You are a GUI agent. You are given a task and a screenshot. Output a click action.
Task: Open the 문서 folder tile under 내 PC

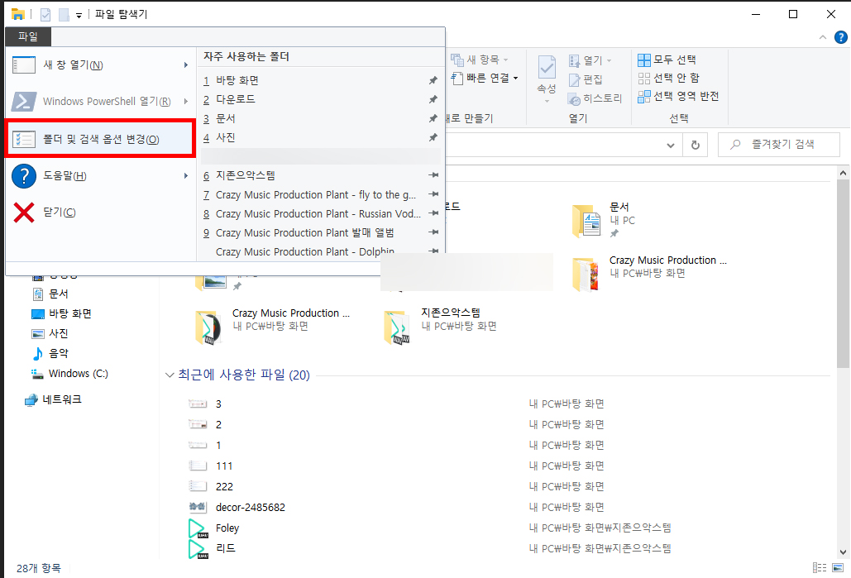(x=604, y=220)
